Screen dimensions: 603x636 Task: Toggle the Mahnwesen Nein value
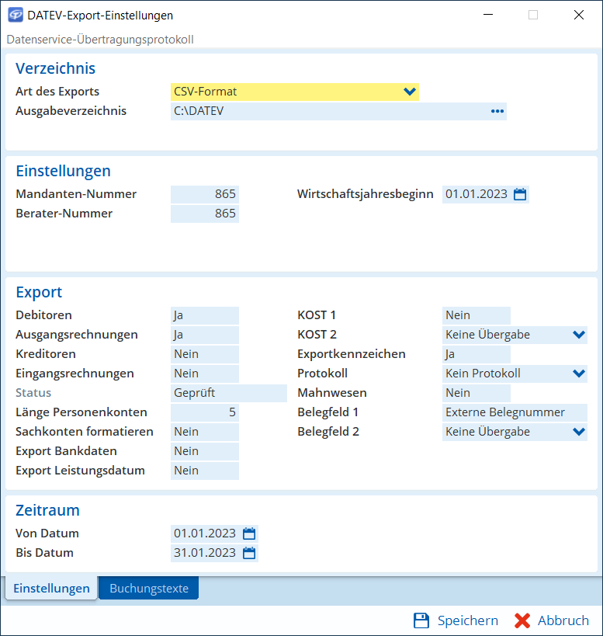(476, 393)
